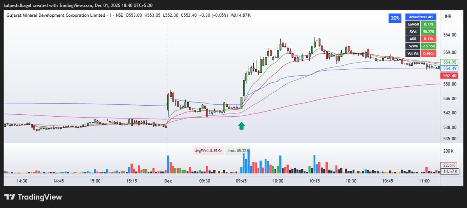This screenshot has height=208, width=467.
Task: Click the 1mL: 85.32 L label
Action: [238, 151]
